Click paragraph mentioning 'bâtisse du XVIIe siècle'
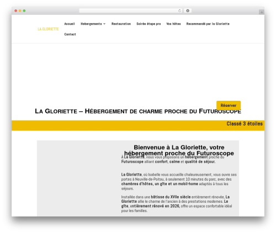The height and width of the screenshot is (233, 276). (177, 204)
